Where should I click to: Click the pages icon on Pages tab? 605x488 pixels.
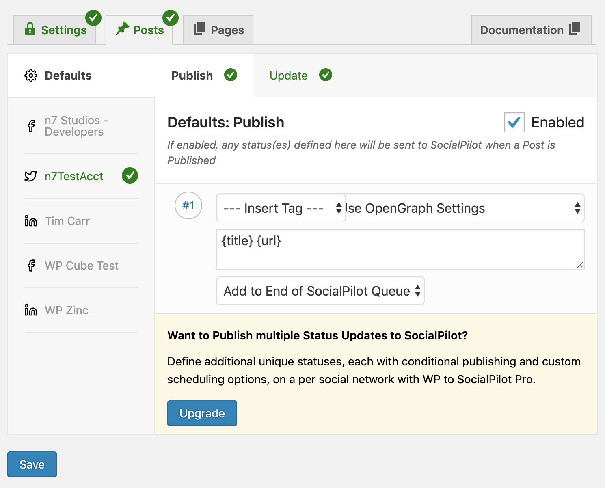pos(199,29)
